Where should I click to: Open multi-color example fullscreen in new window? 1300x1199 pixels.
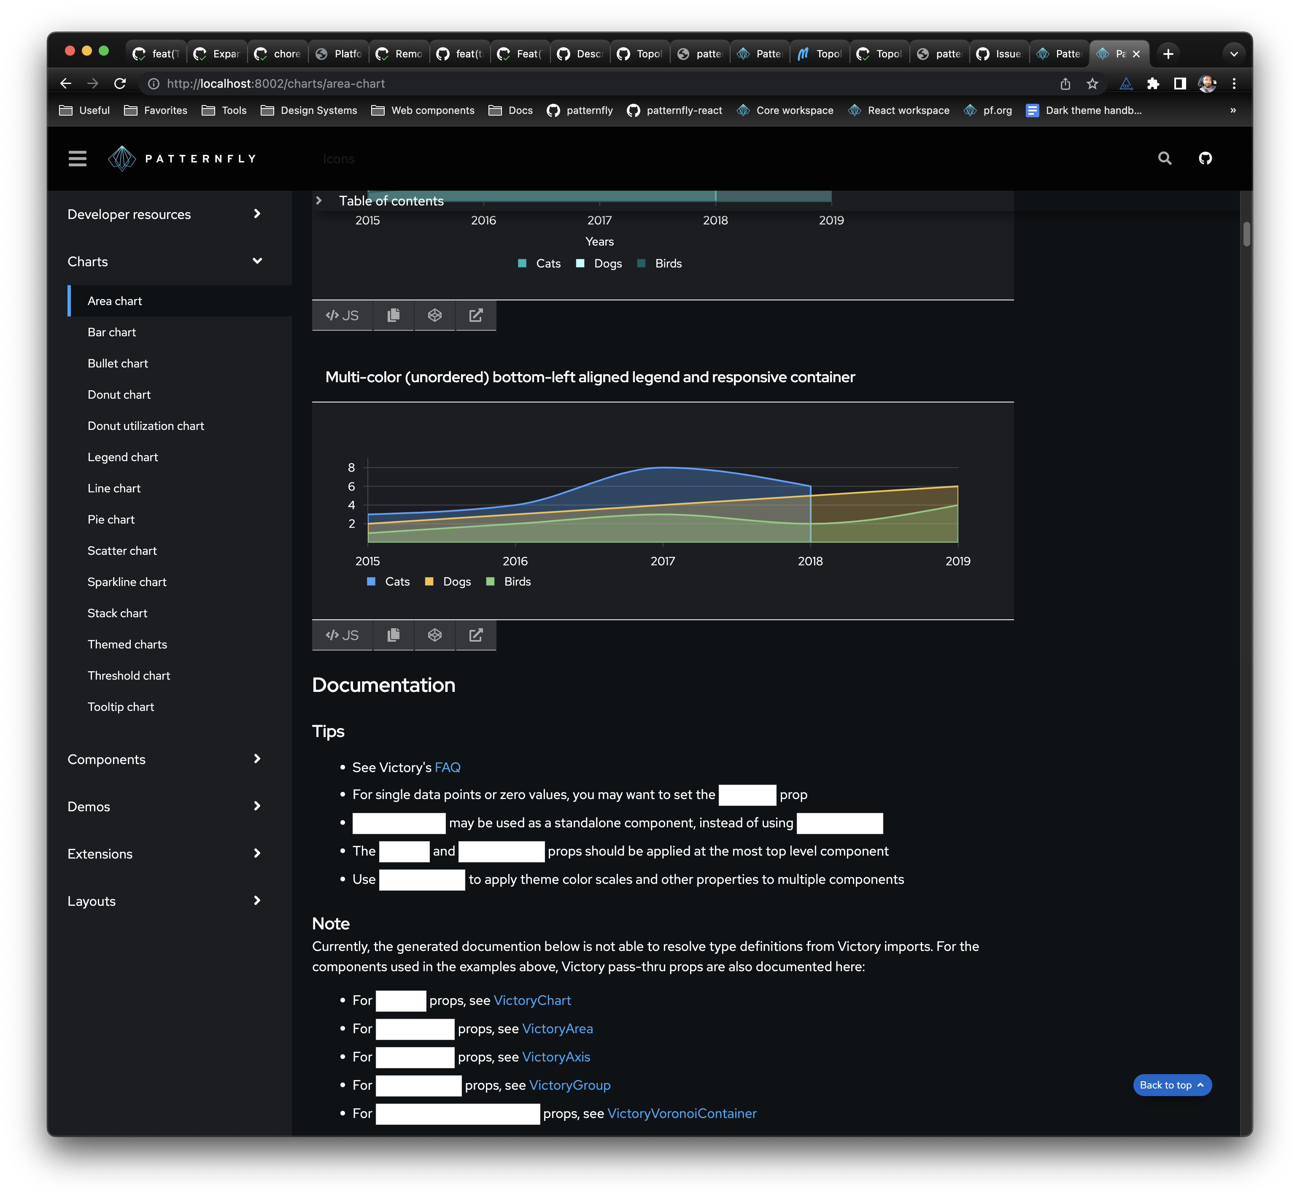click(475, 635)
